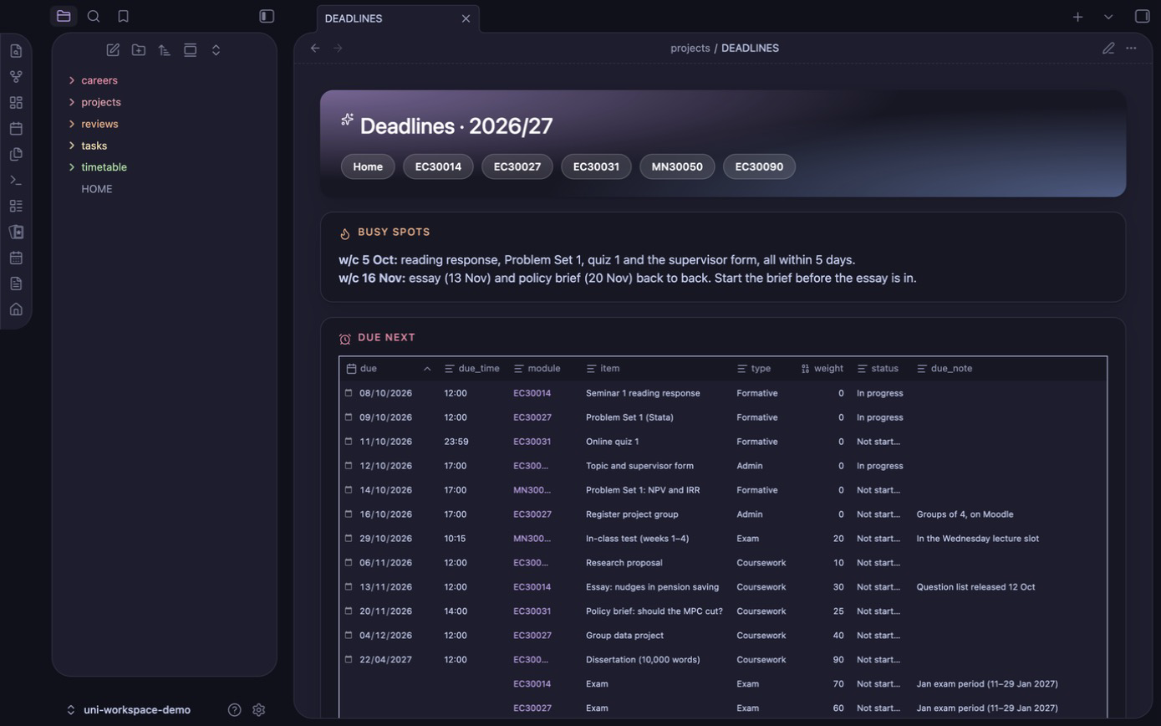Open the bookmarks sidebar tab
Image resolution: width=1161 pixels, height=726 pixels.
click(124, 16)
